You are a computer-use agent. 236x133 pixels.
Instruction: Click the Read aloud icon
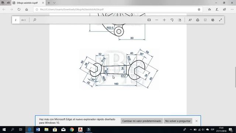point(190,20)
